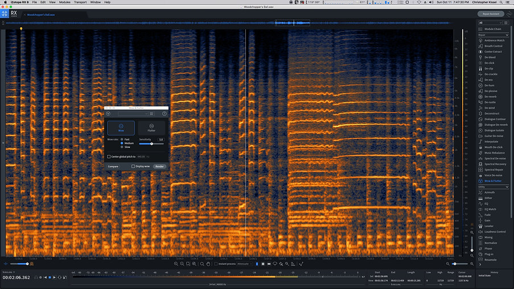The width and height of the screenshot is (514, 289).
Task: Select the grab hand tool
Action: tap(208, 264)
